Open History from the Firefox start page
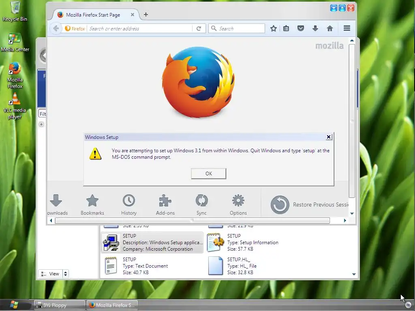 point(129,205)
